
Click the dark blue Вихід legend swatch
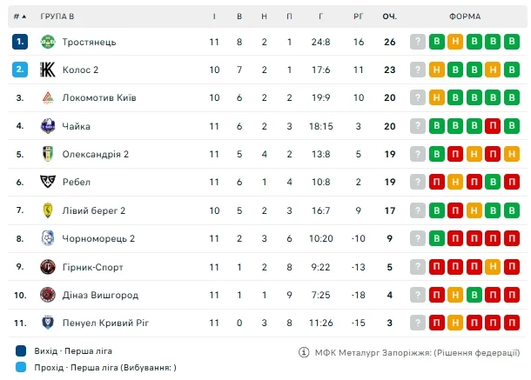[x=20, y=351]
